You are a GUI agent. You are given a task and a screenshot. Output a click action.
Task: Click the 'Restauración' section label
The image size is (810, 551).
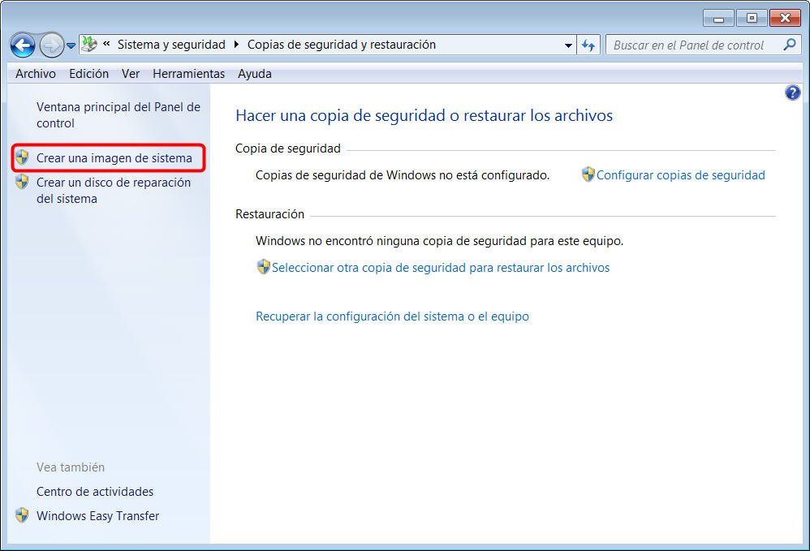tap(269, 213)
